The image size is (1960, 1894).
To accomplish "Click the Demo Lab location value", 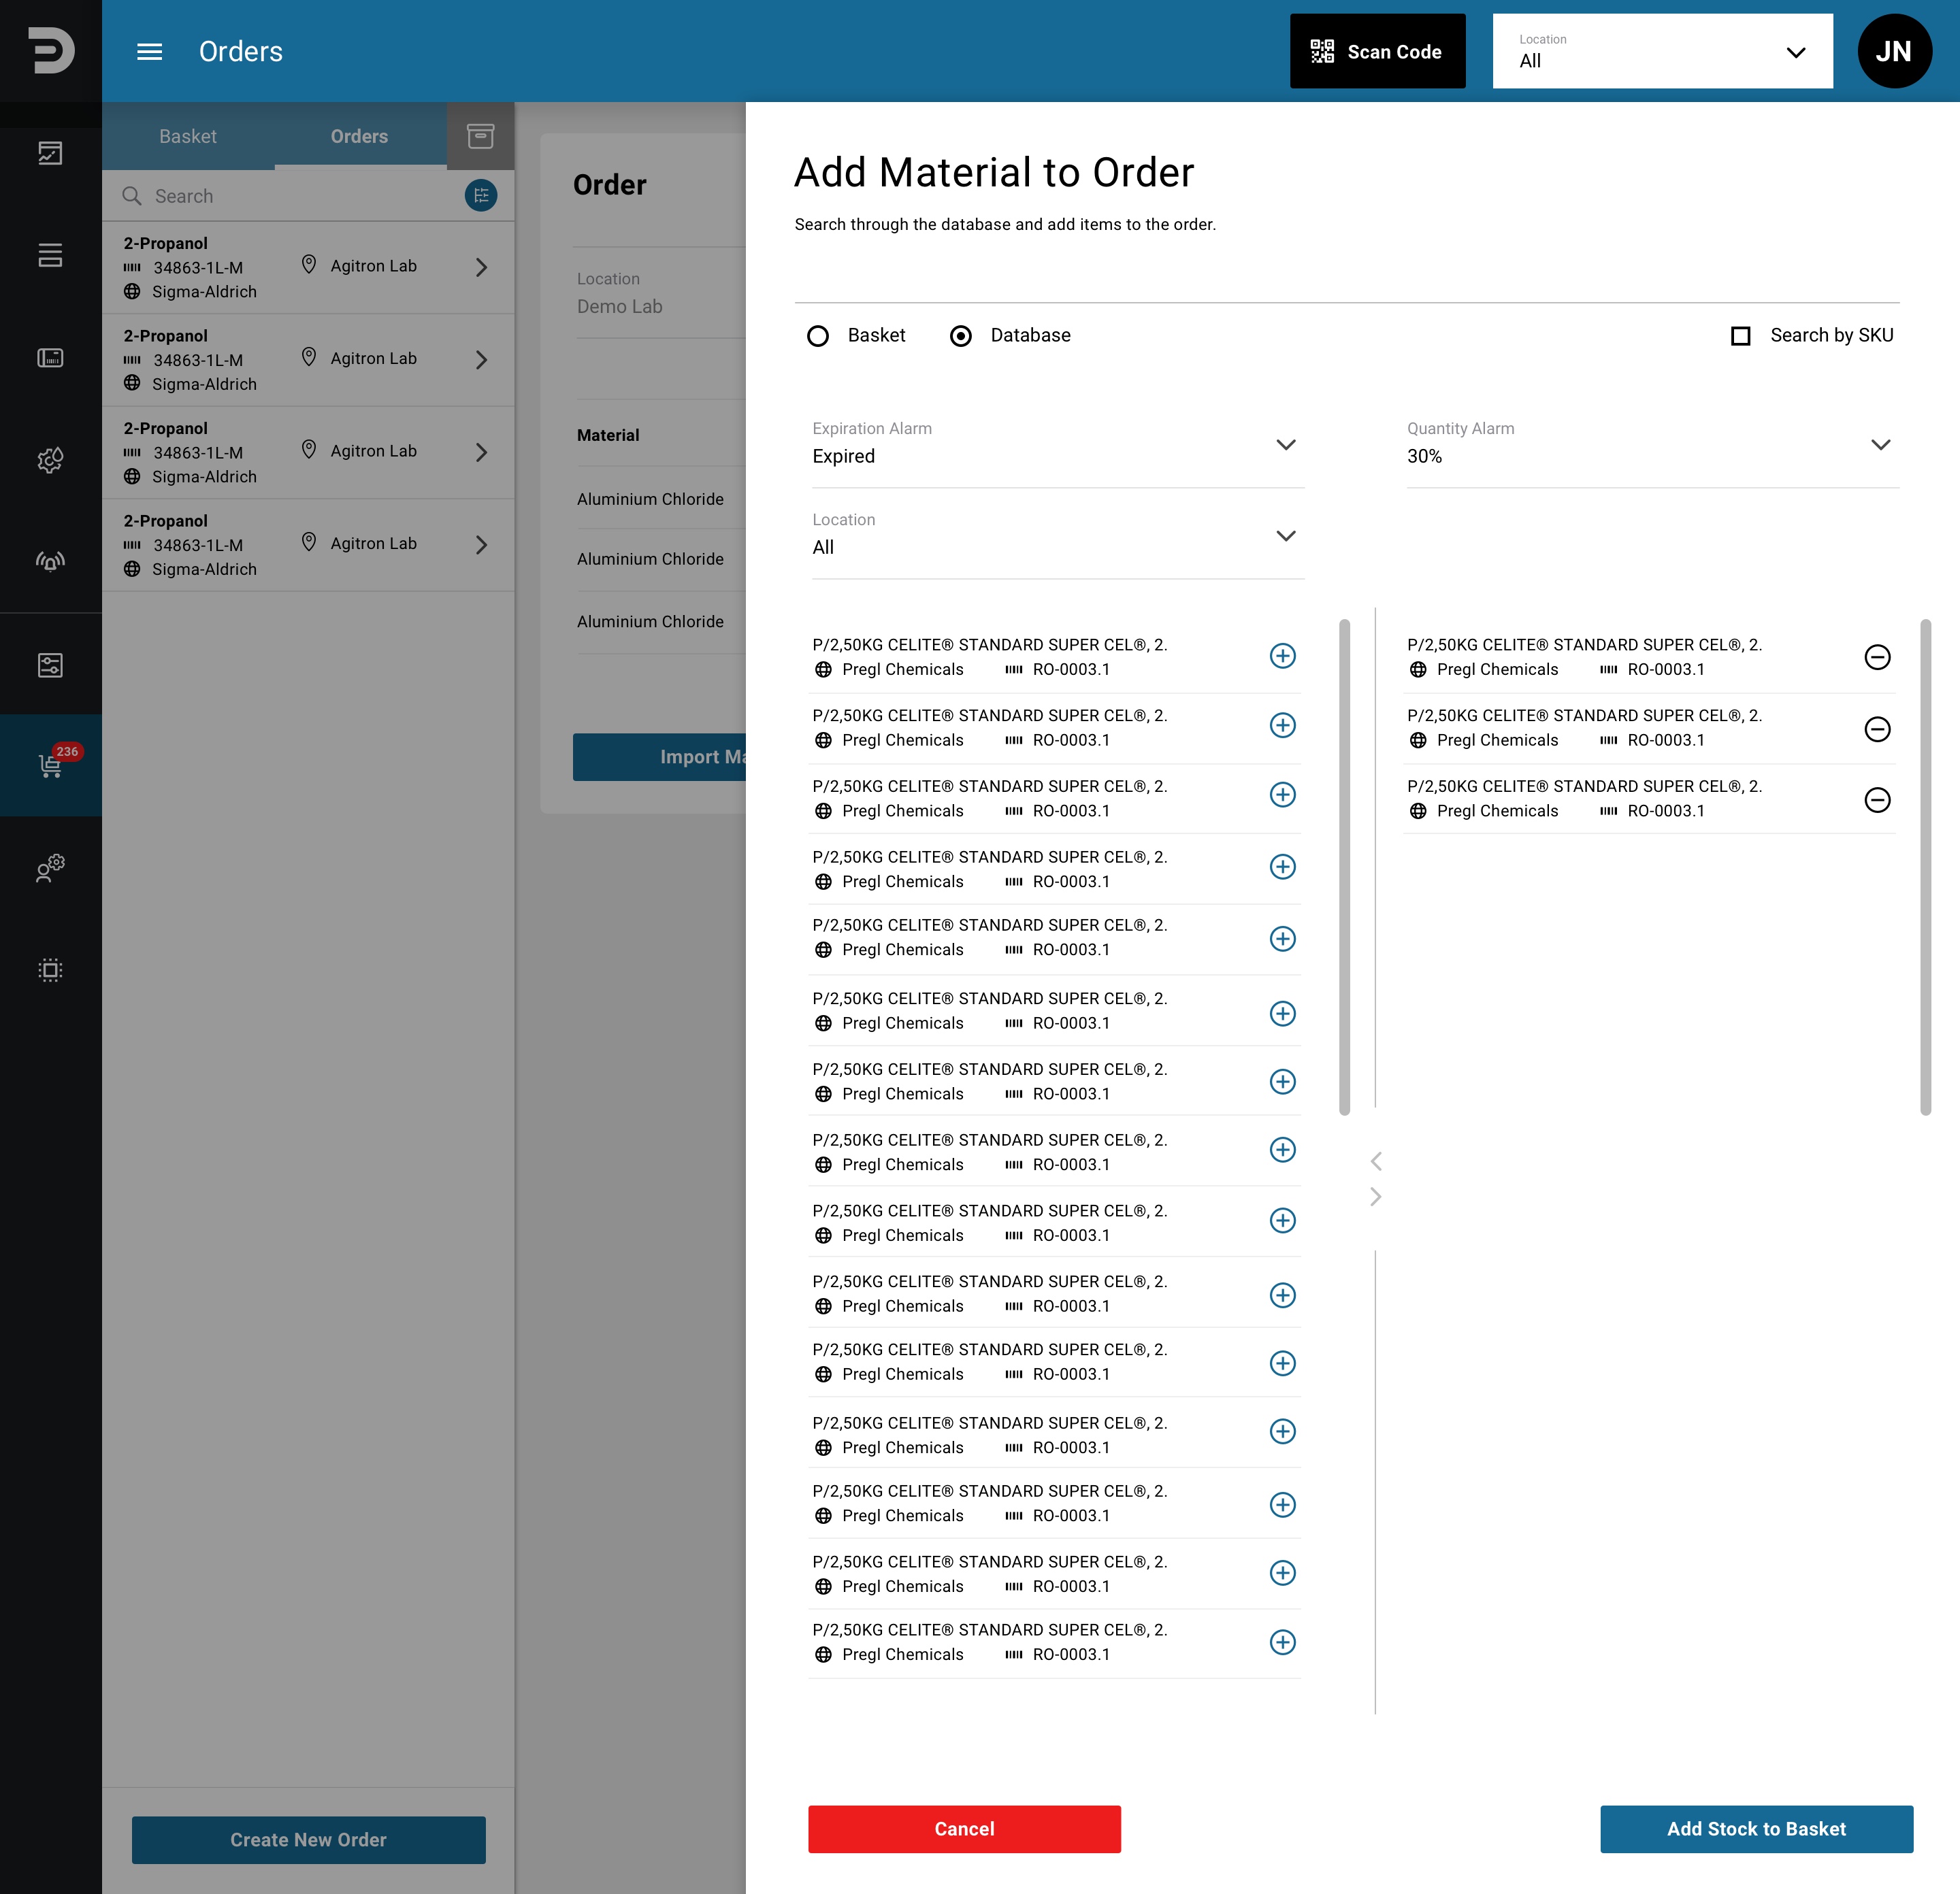I will (x=619, y=307).
